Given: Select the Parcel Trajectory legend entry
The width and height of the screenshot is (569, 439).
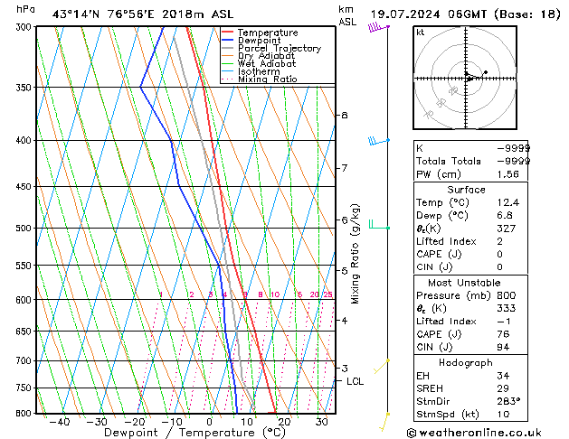Looking at the screenshot, I should [x=279, y=49].
